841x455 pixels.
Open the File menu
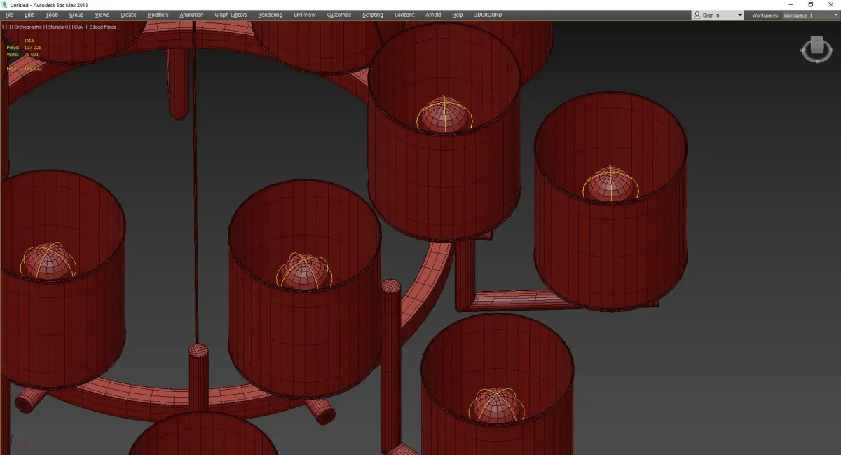(9, 15)
